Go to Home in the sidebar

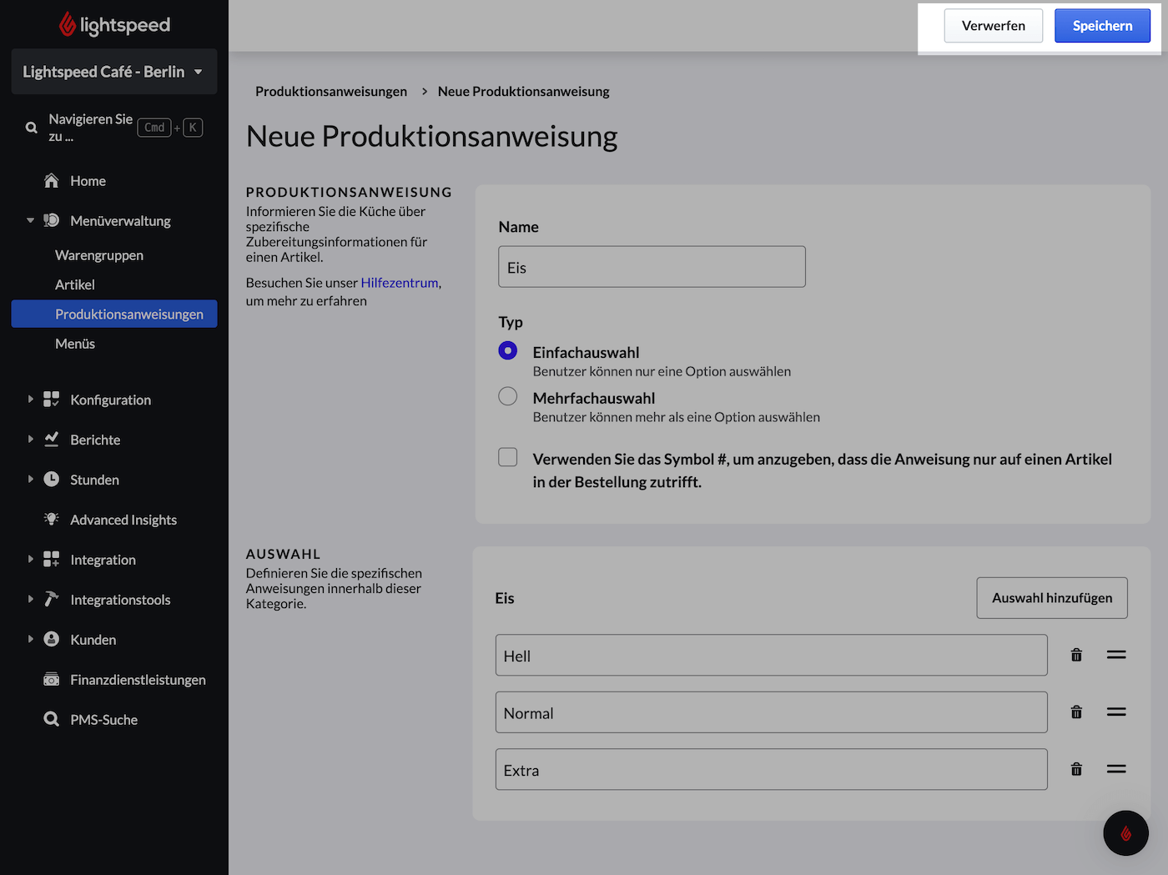pos(88,181)
